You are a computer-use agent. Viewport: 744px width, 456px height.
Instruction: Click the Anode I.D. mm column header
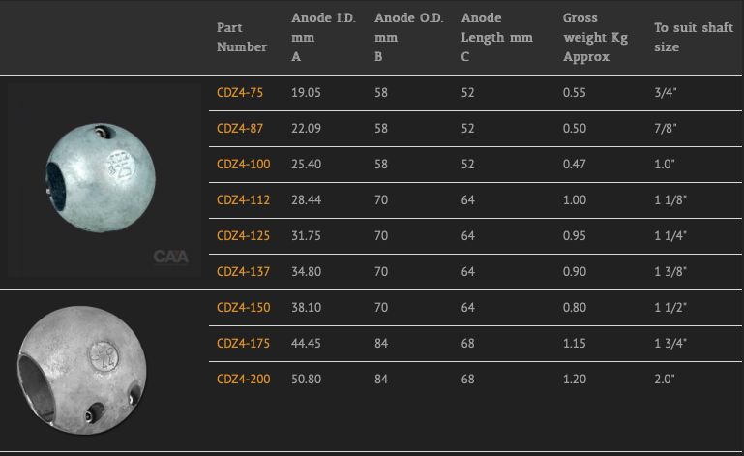tap(323, 38)
